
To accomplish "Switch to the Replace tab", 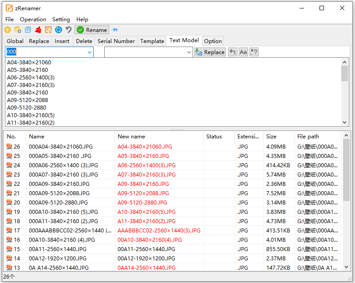I will tap(39, 41).
